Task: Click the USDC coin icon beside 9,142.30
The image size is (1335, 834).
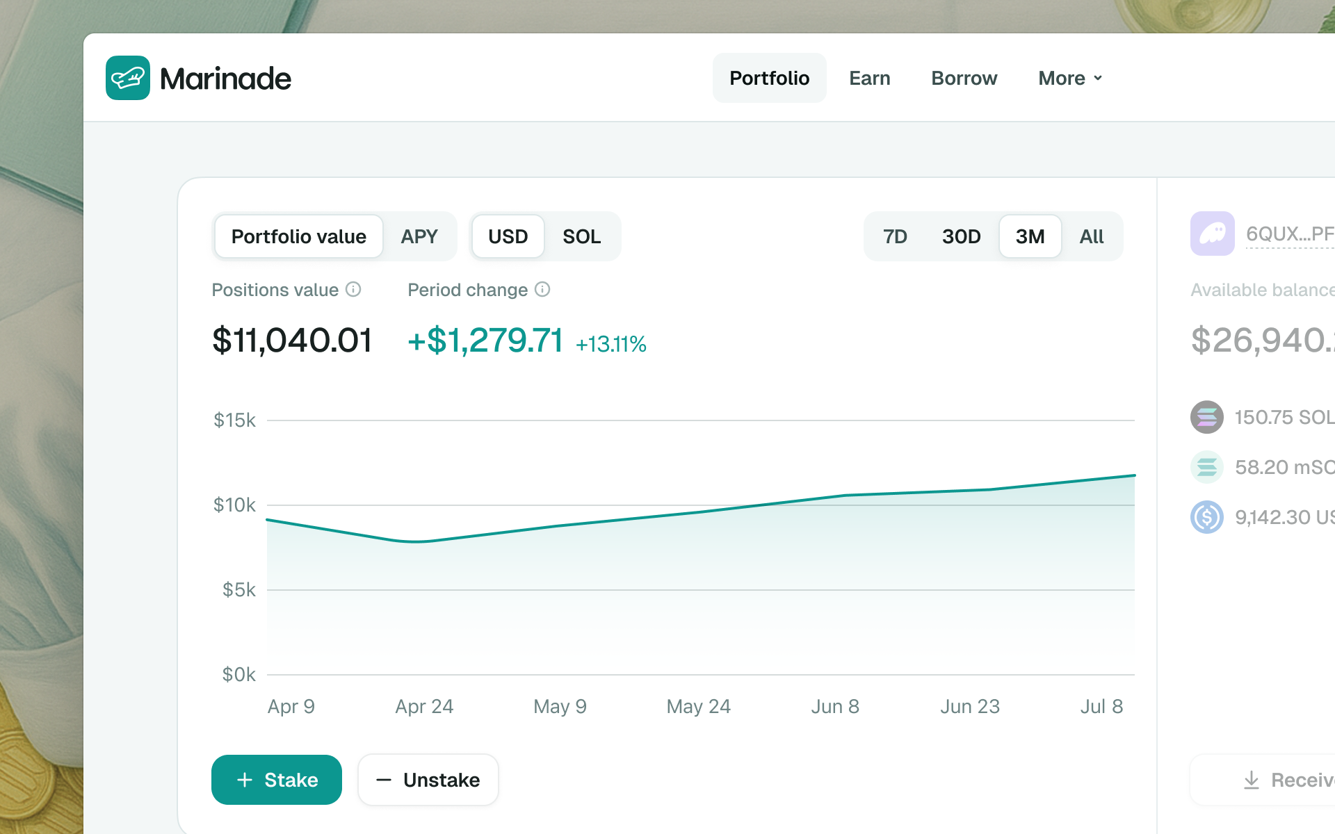Action: [x=1207, y=517]
